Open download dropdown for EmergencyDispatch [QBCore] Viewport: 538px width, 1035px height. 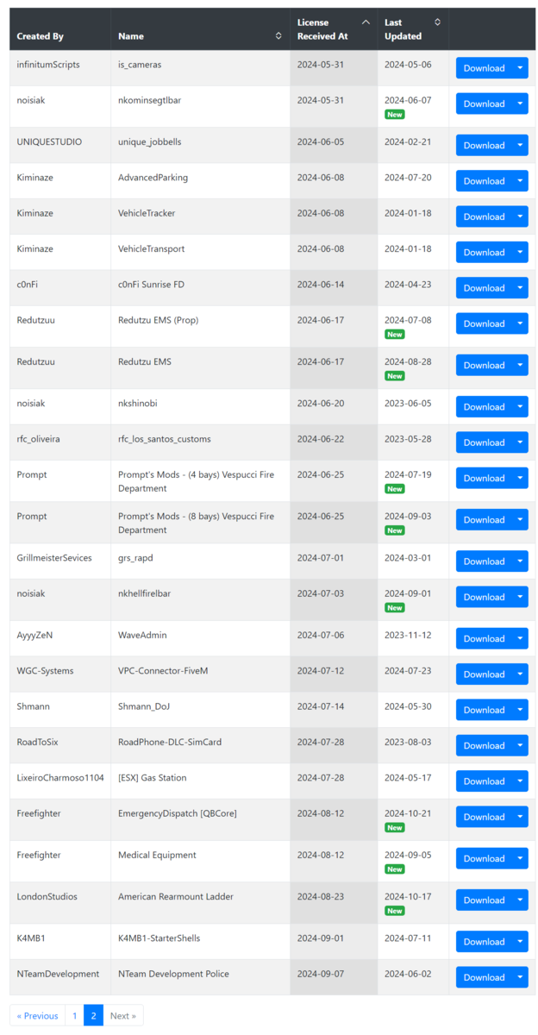point(520,817)
